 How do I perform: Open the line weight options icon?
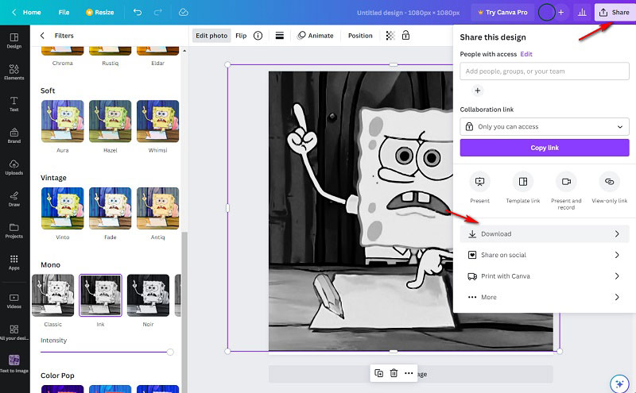tap(280, 36)
